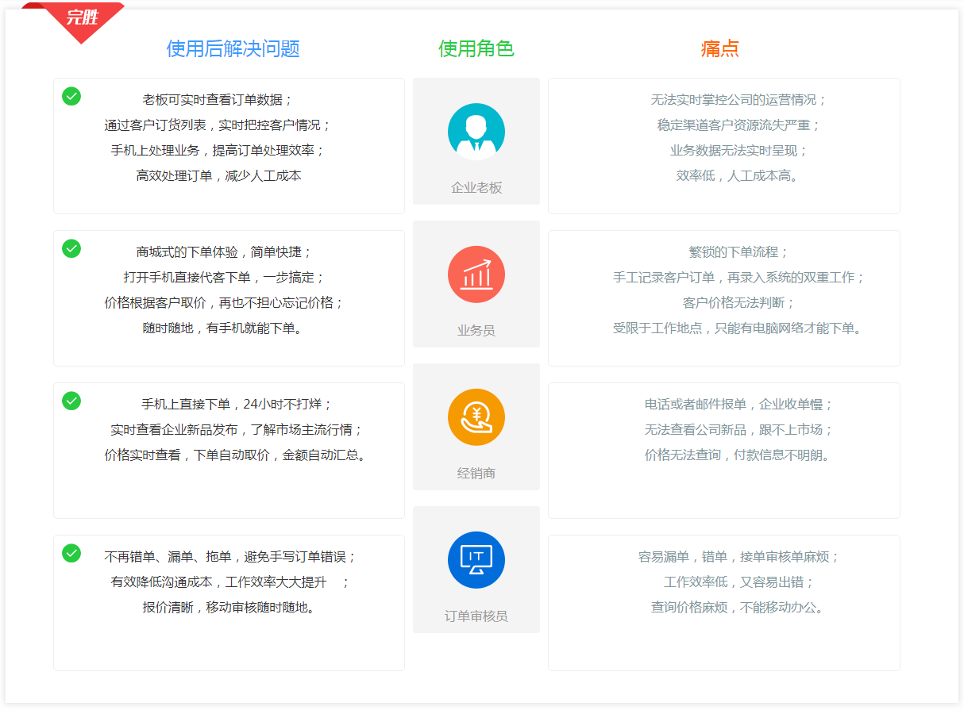Click the white person silhouette in teal circle
Viewport: 964px width, 714px height.
pyautogui.click(x=476, y=131)
